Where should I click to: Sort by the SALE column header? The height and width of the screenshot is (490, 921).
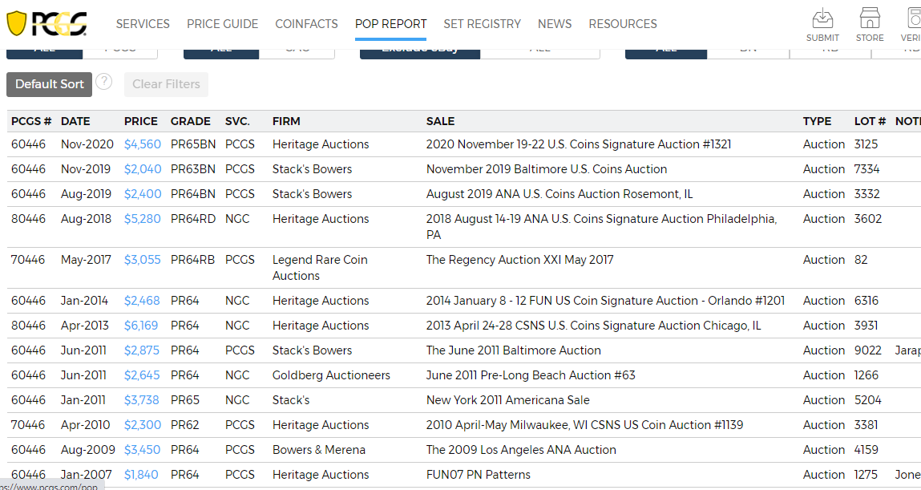coord(441,121)
